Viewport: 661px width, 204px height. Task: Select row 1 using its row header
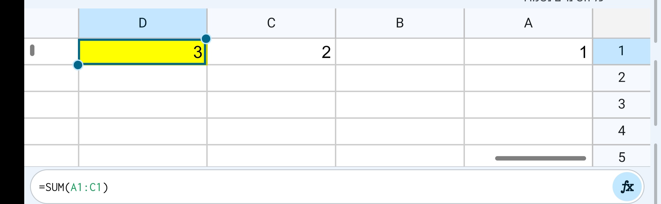click(x=621, y=51)
